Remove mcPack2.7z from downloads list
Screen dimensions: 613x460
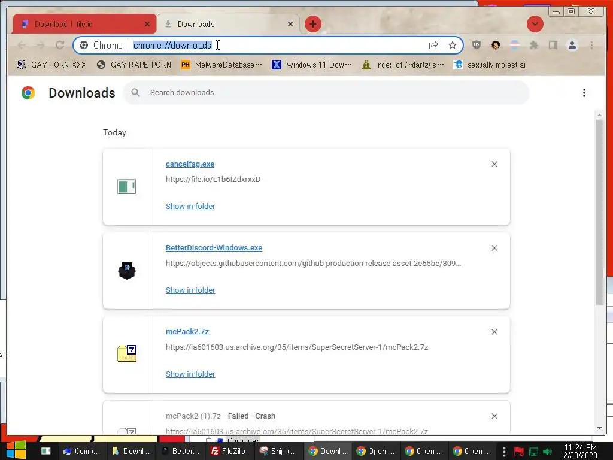(x=494, y=332)
